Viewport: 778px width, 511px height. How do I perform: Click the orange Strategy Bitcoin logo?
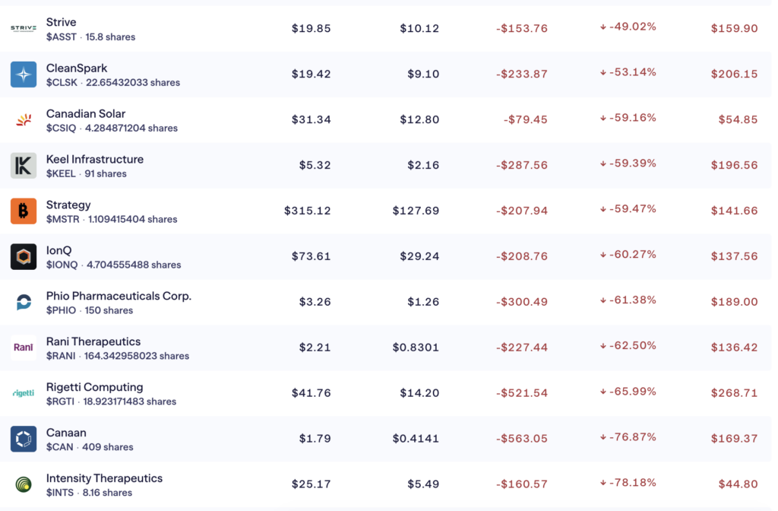tap(24, 211)
